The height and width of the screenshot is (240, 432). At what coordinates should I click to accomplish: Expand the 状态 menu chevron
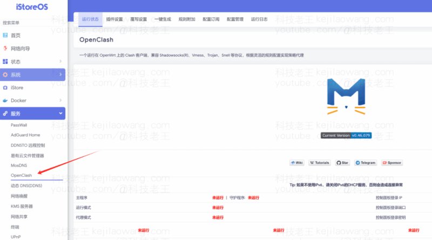pos(60,61)
